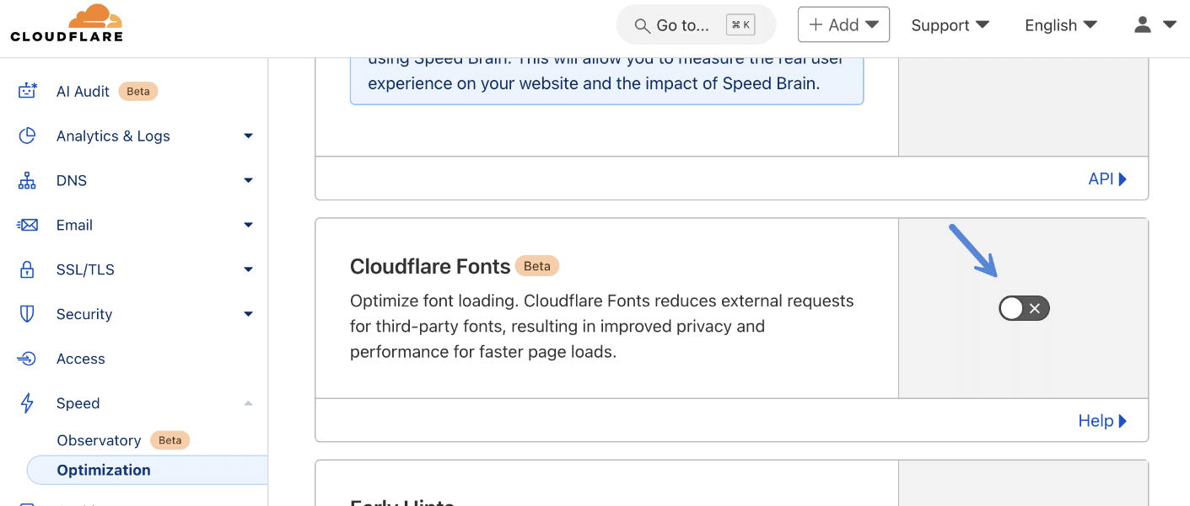The image size is (1190, 506).
Task: Open the user account profile icon
Action: 1143,24
